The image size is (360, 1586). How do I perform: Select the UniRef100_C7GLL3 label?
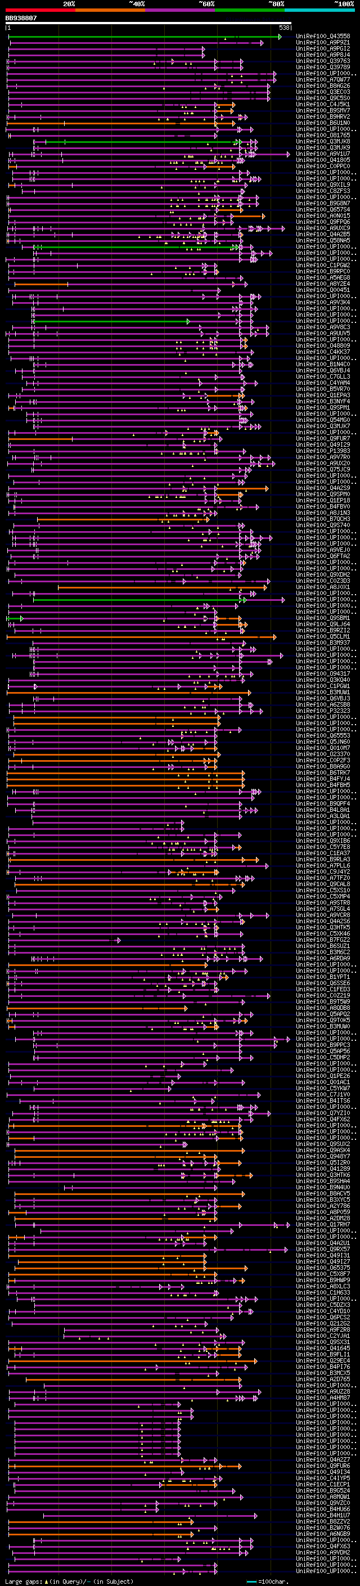(323, 377)
